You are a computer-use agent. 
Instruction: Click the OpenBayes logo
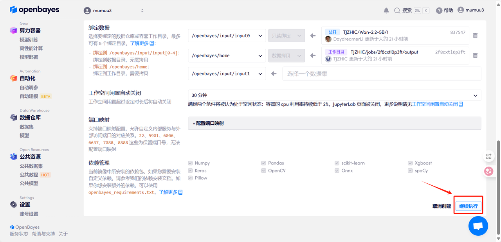click(34, 10)
